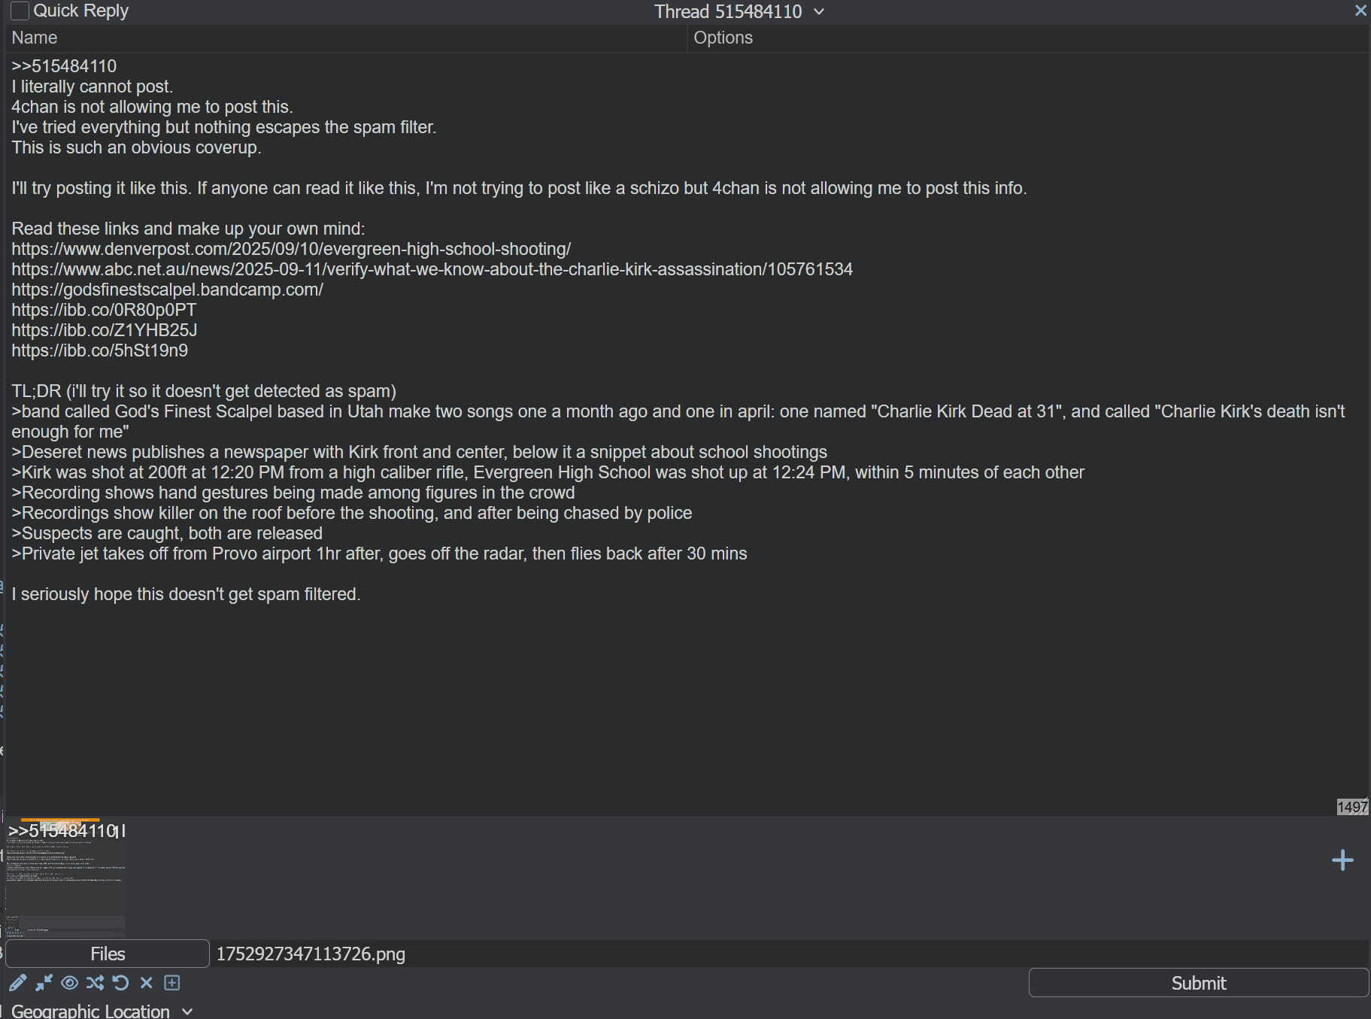Click the Name input field
This screenshot has width=1371, height=1019.
346,38
